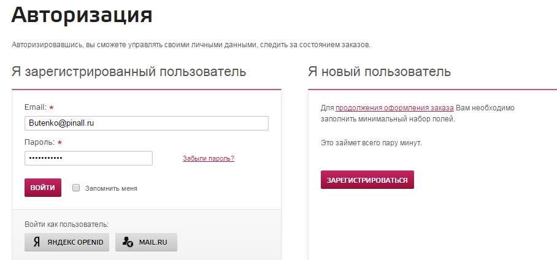
Task: Click into the password input field
Action: point(88,158)
